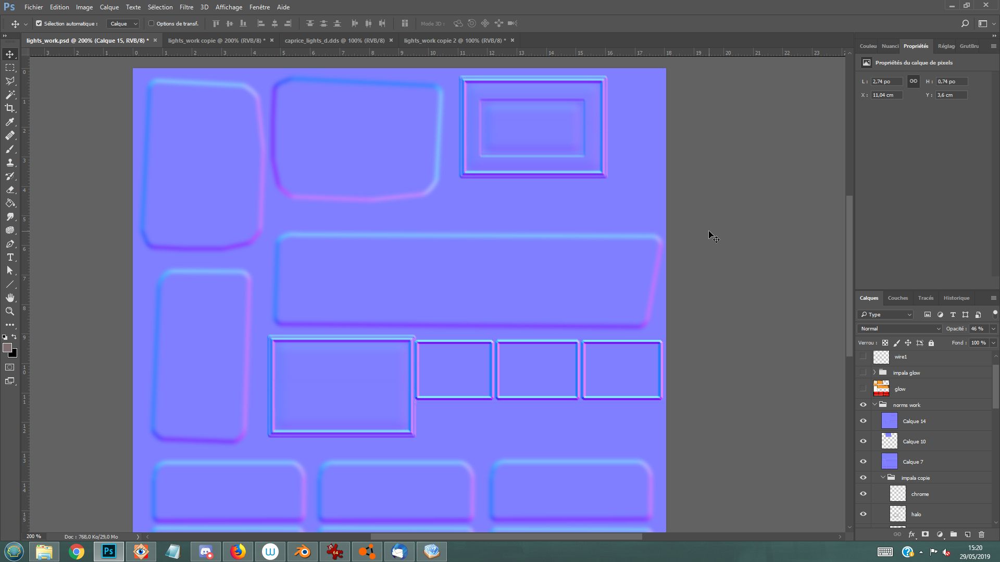
Task: Open the Opacité value dropdown arrow
Action: click(993, 329)
